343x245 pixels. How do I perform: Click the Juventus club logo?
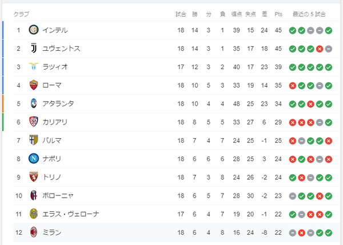pos(34,49)
